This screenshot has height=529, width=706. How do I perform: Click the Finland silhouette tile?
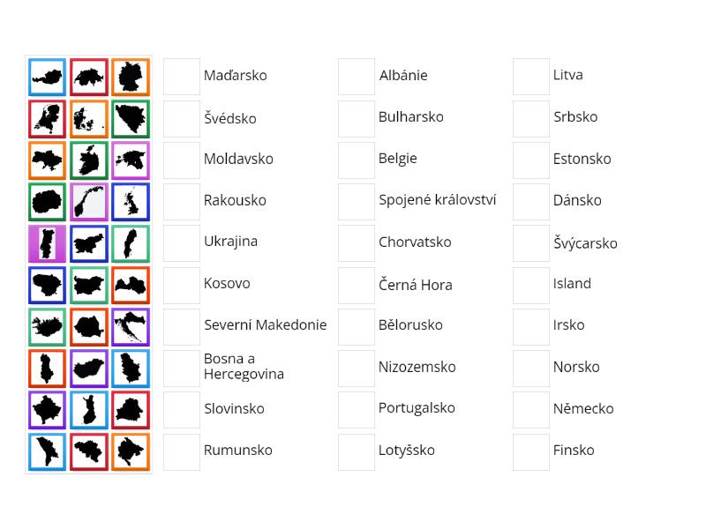coord(88,410)
